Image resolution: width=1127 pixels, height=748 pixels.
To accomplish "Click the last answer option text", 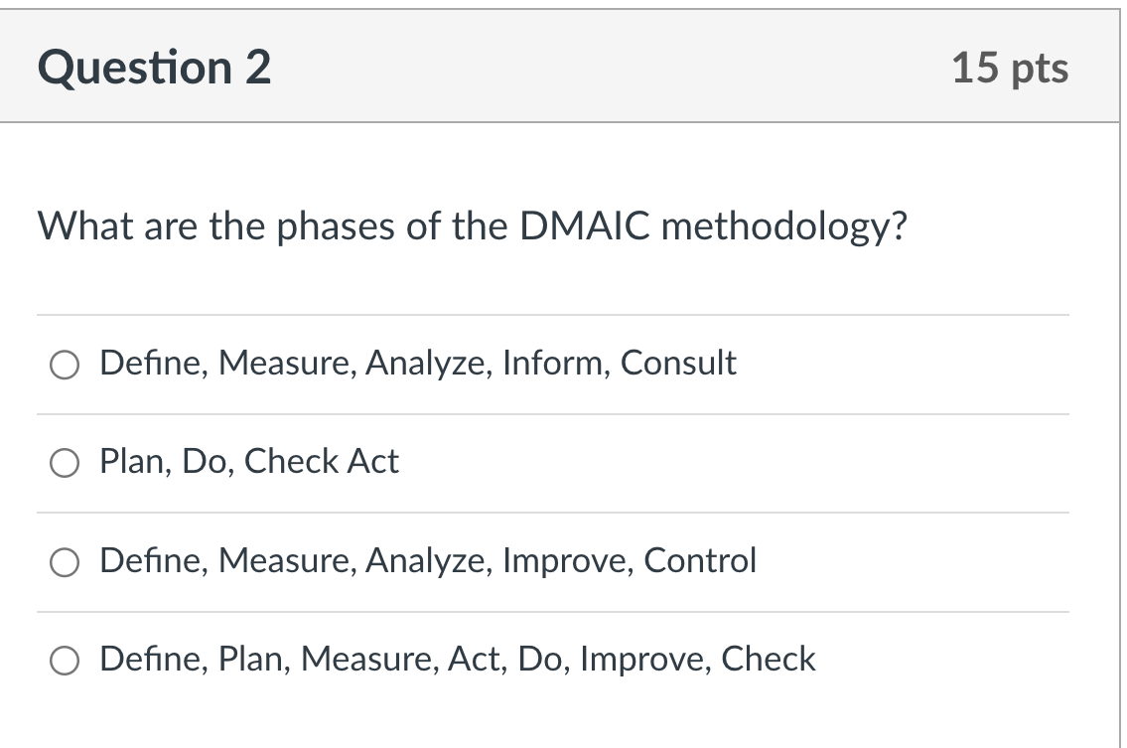I will (456, 660).
